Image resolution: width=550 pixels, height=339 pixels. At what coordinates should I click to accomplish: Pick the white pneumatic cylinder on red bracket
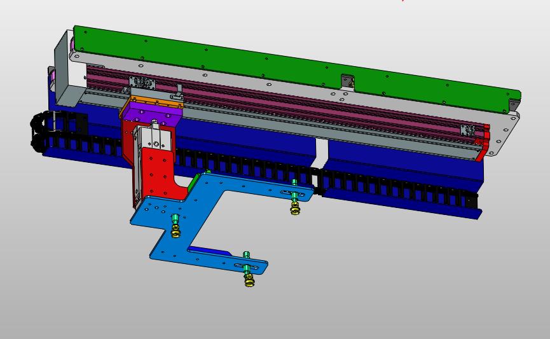pos(154,137)
